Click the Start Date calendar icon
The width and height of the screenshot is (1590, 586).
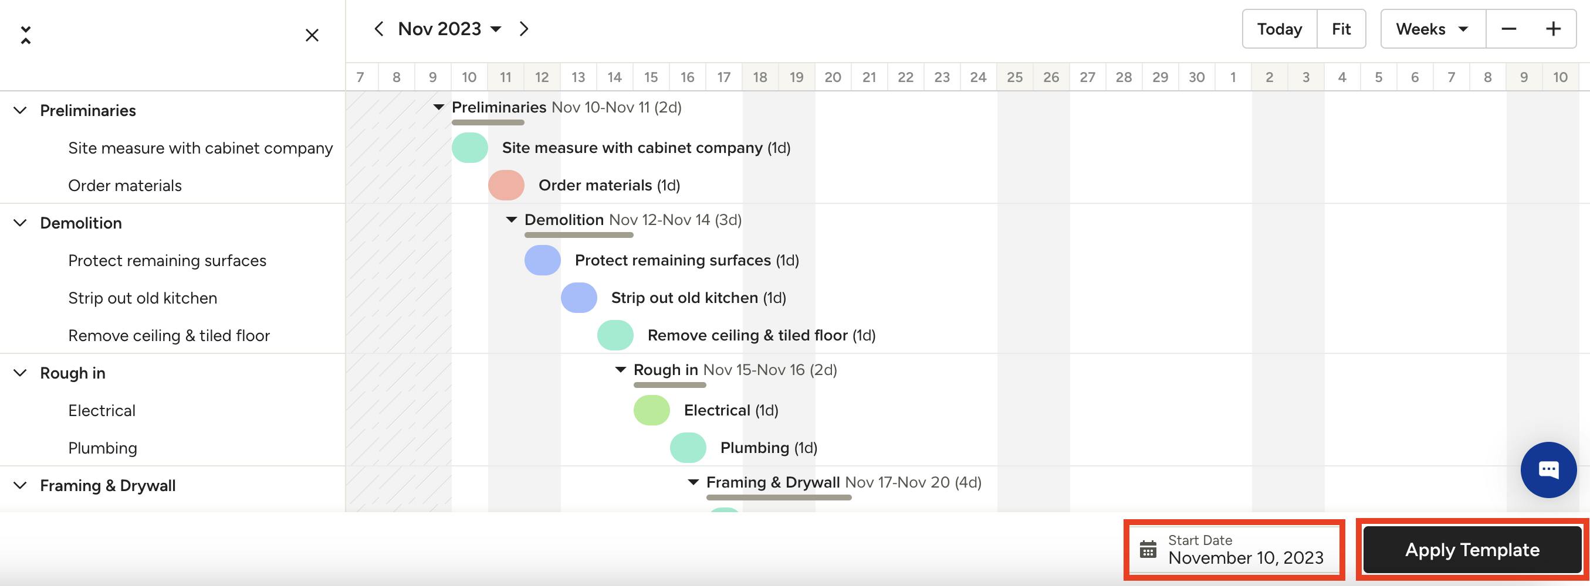coord(1148,549)
